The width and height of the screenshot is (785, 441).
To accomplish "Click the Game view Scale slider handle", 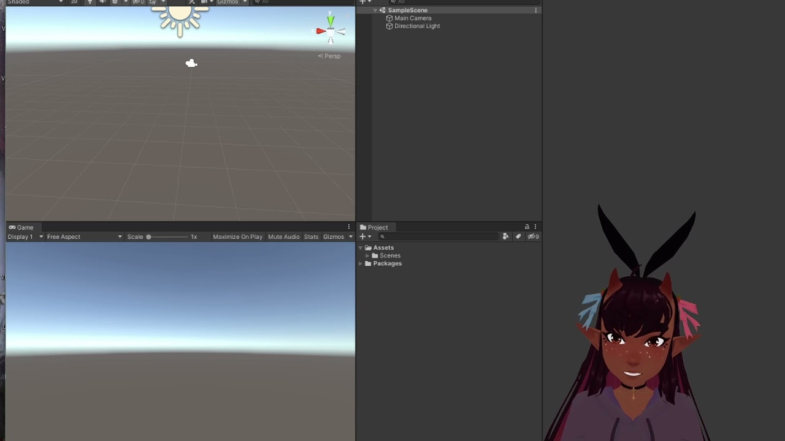I will coord(148,237).
